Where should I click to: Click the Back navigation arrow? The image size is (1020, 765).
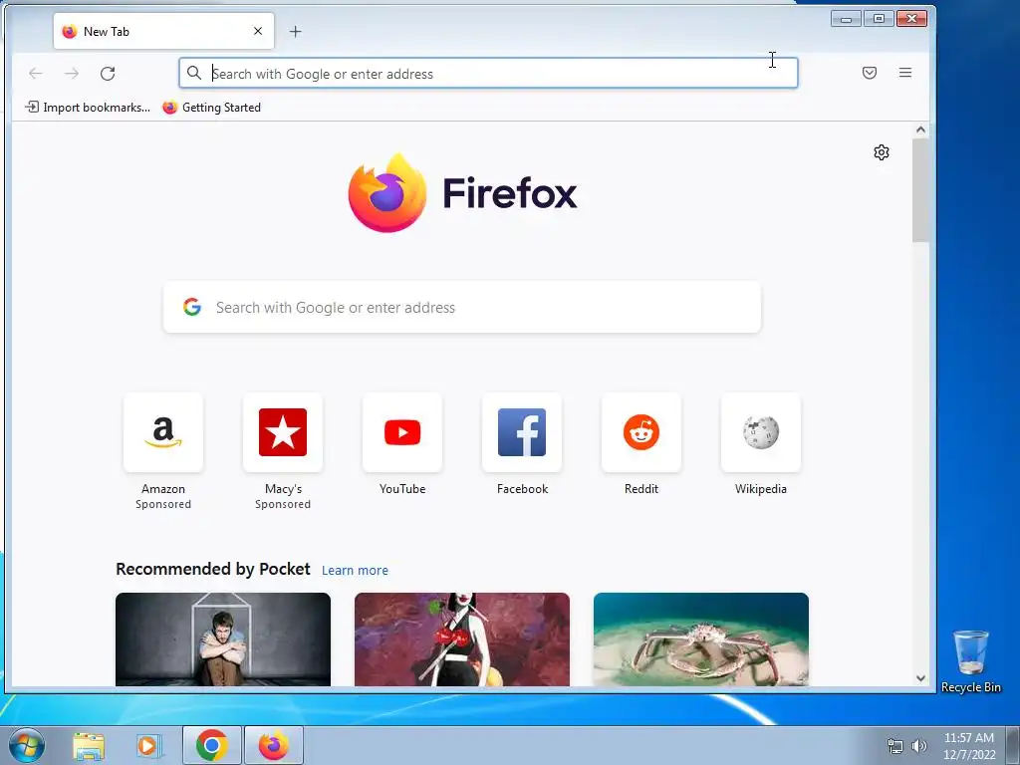click(36, 74)
